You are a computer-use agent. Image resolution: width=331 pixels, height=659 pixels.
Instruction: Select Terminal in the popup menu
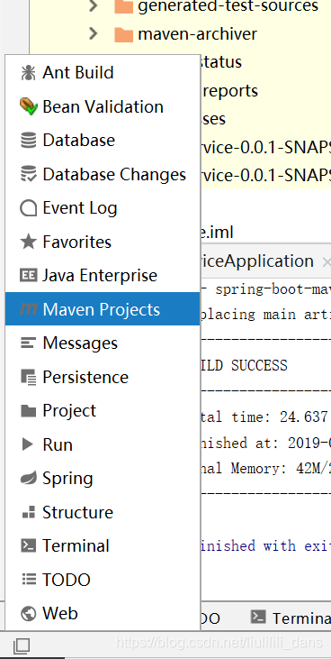(103, 546)
